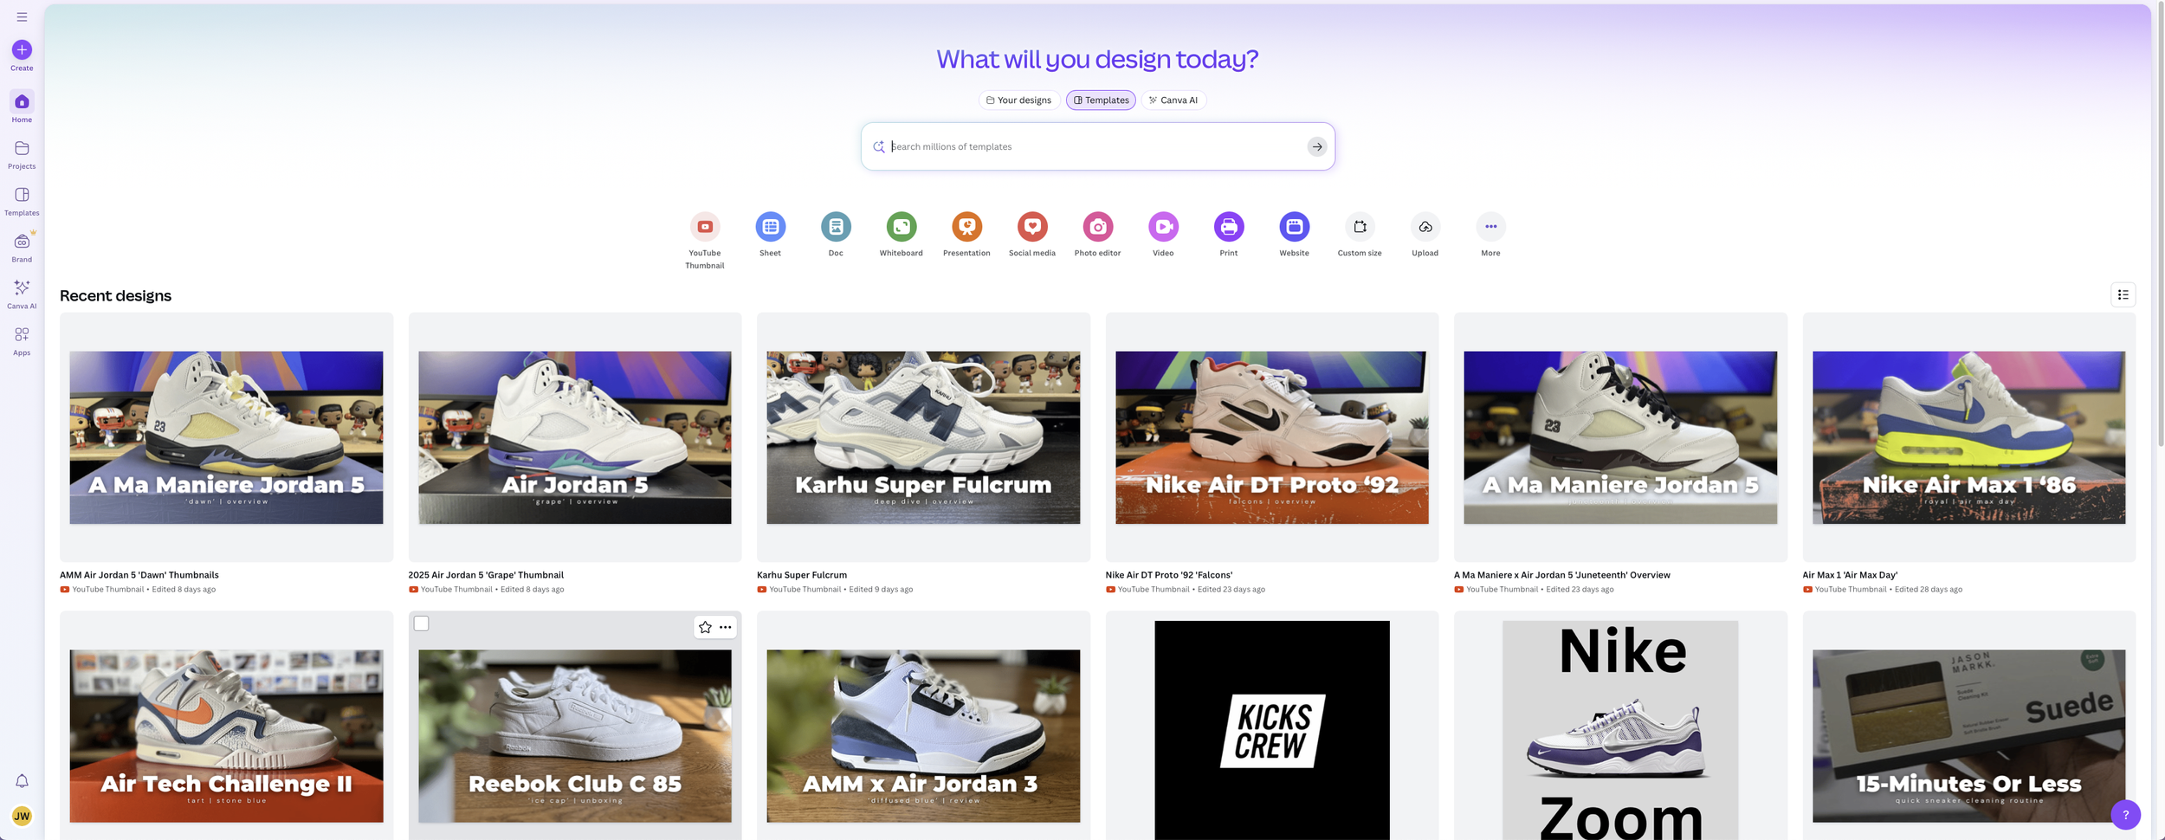Select Custom size option
2165x840 pixels.
click(x=1360, y=227)
